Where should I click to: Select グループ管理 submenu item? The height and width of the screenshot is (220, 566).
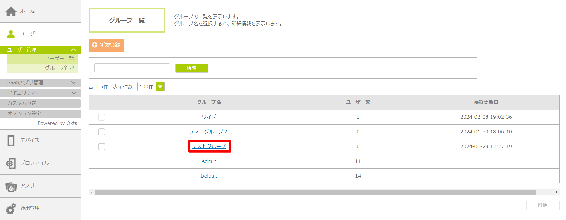(x=59, y=68)
